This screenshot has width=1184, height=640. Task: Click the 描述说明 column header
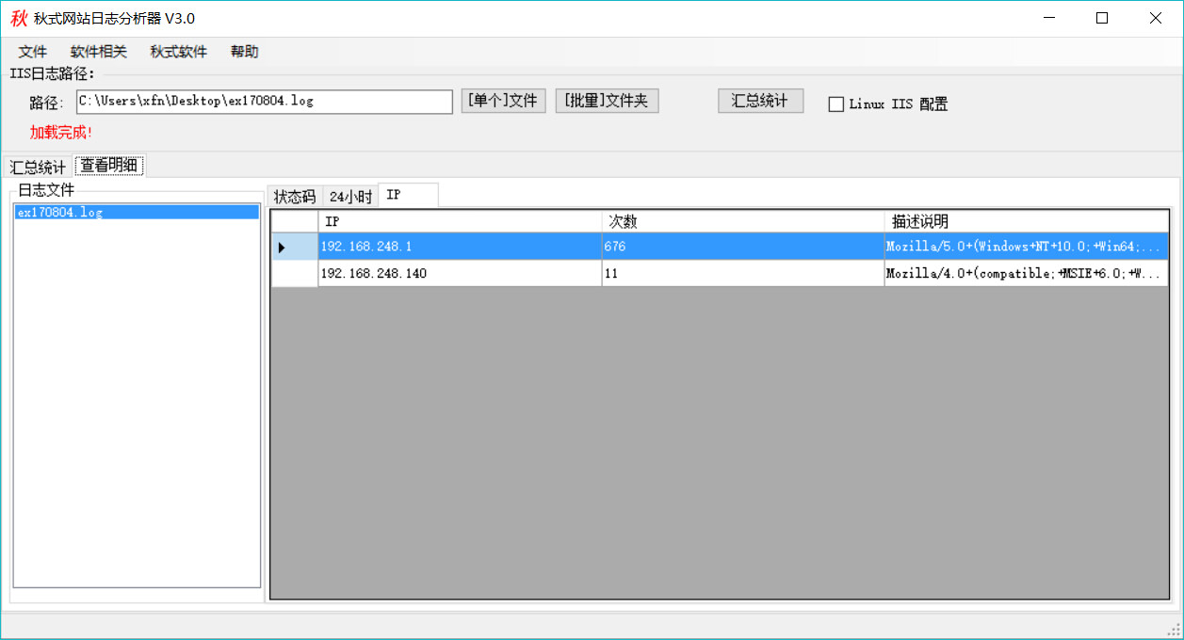click(x=1026, y=222)
